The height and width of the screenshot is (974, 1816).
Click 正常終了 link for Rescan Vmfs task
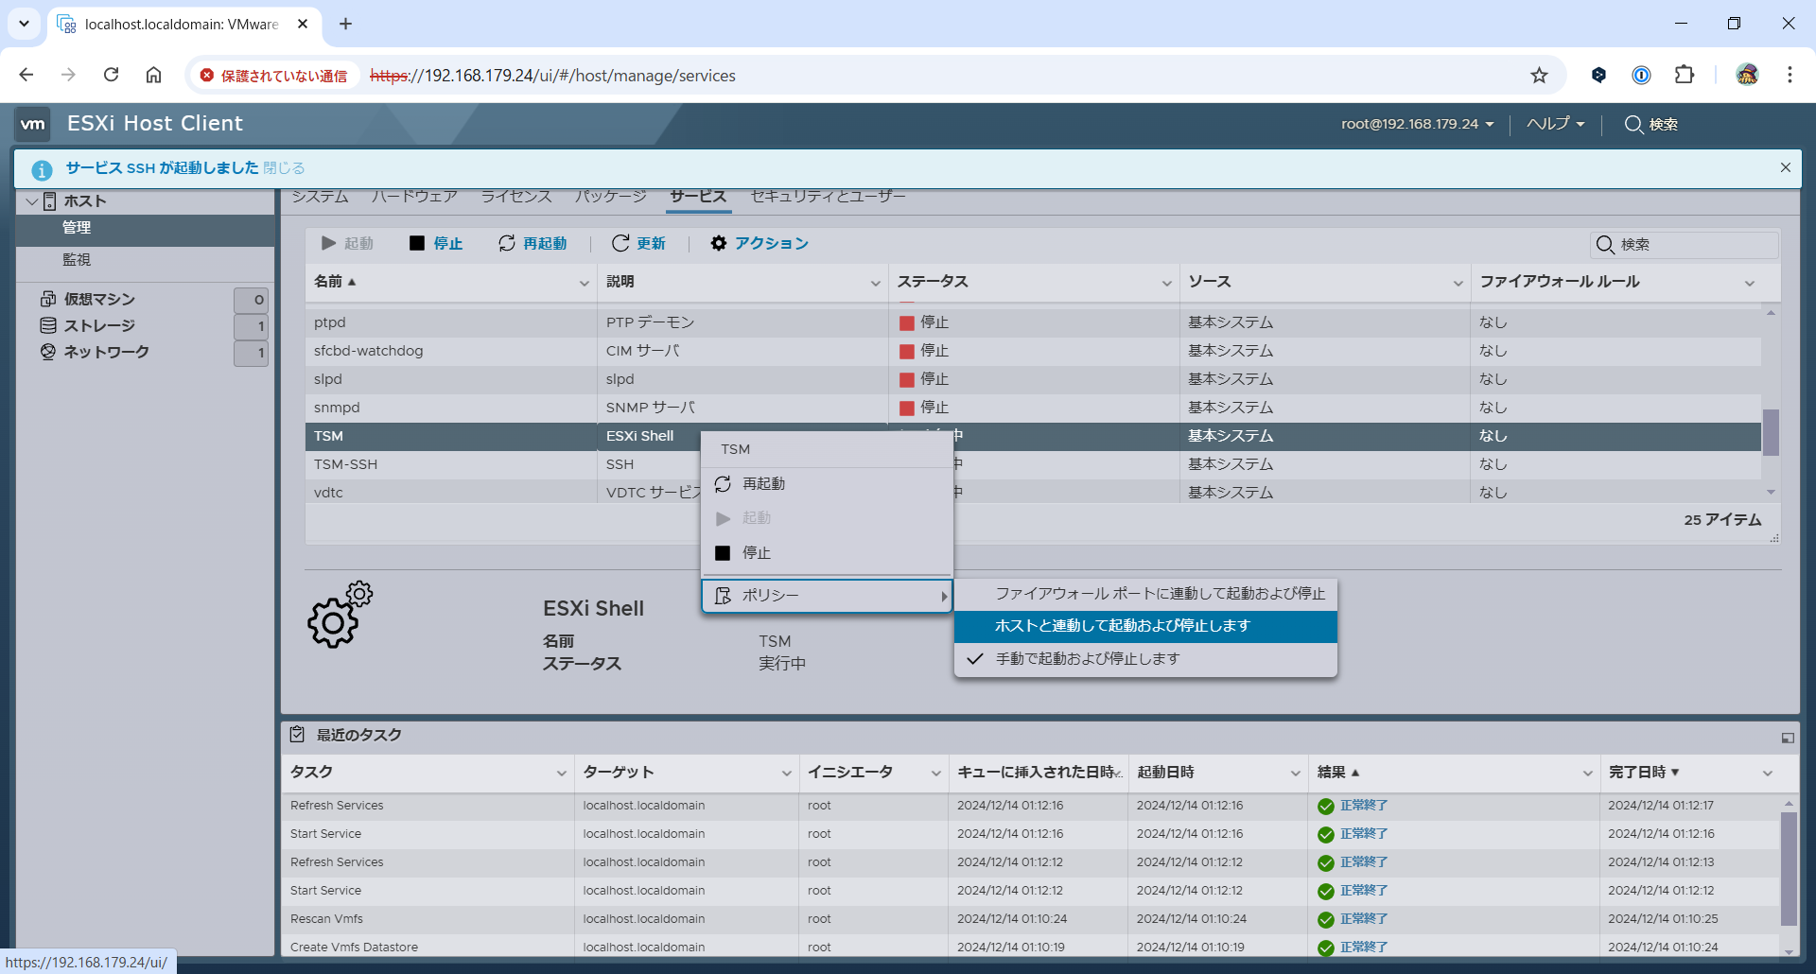coord(1364,919)
